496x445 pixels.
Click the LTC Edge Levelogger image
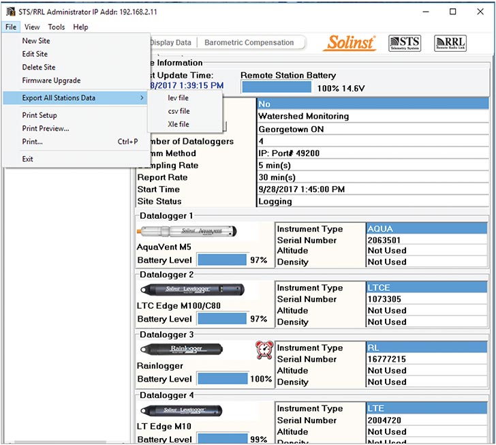192,289
